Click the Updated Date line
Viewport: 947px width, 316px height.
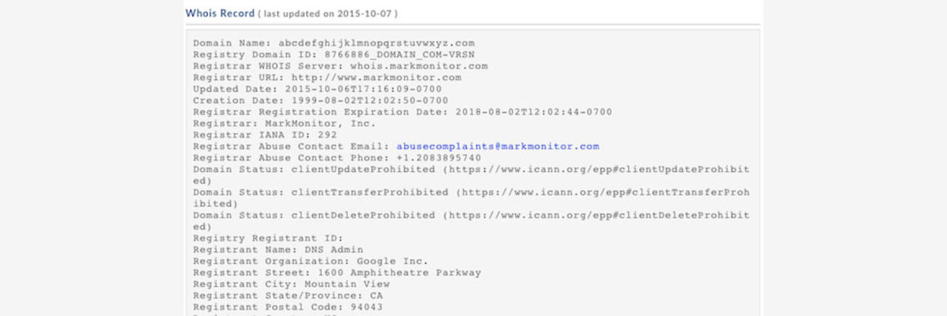click(x=317, y=89)
